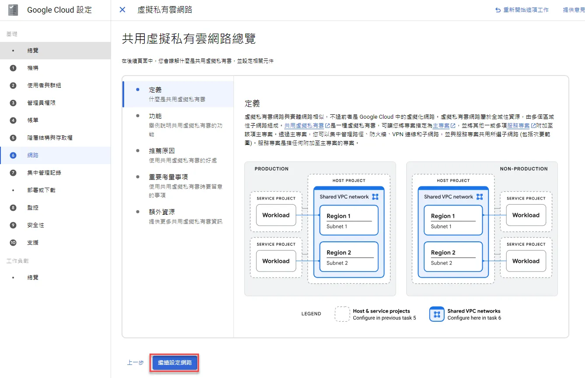585x378 pixels.
Task: Close the 虛擬私有雲網路 panel with X
Action: point(122,10)
